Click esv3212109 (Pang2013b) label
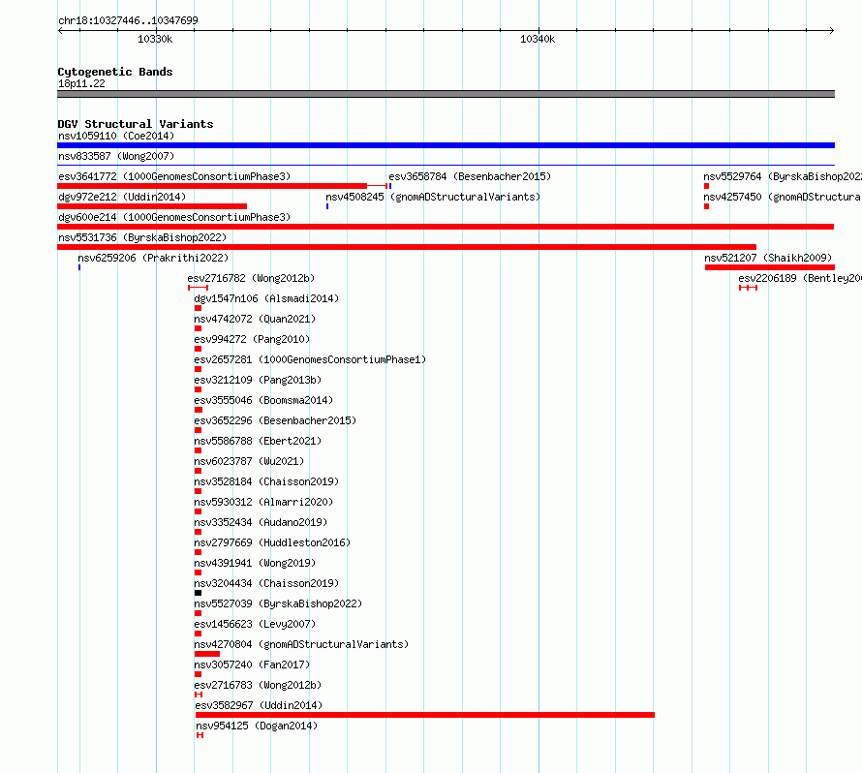862x773 pixels. tap(258, 380)
